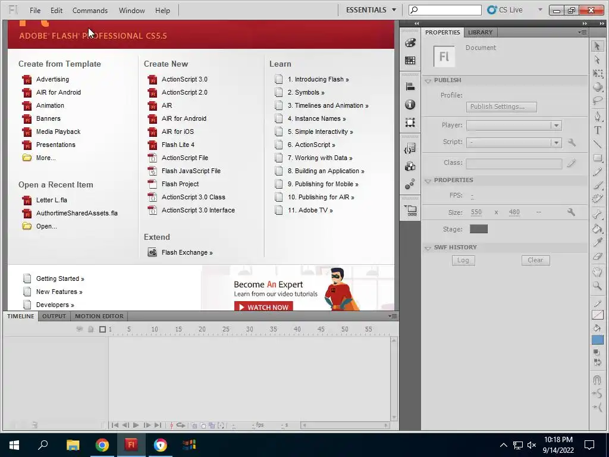Open the CS Live dropdown arrow
Viewport: 609px width, 457px height.
[540, 10]
